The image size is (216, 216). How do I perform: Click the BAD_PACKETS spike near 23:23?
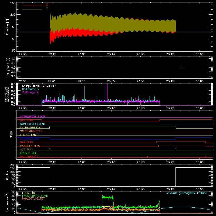(x=128, y=157)
